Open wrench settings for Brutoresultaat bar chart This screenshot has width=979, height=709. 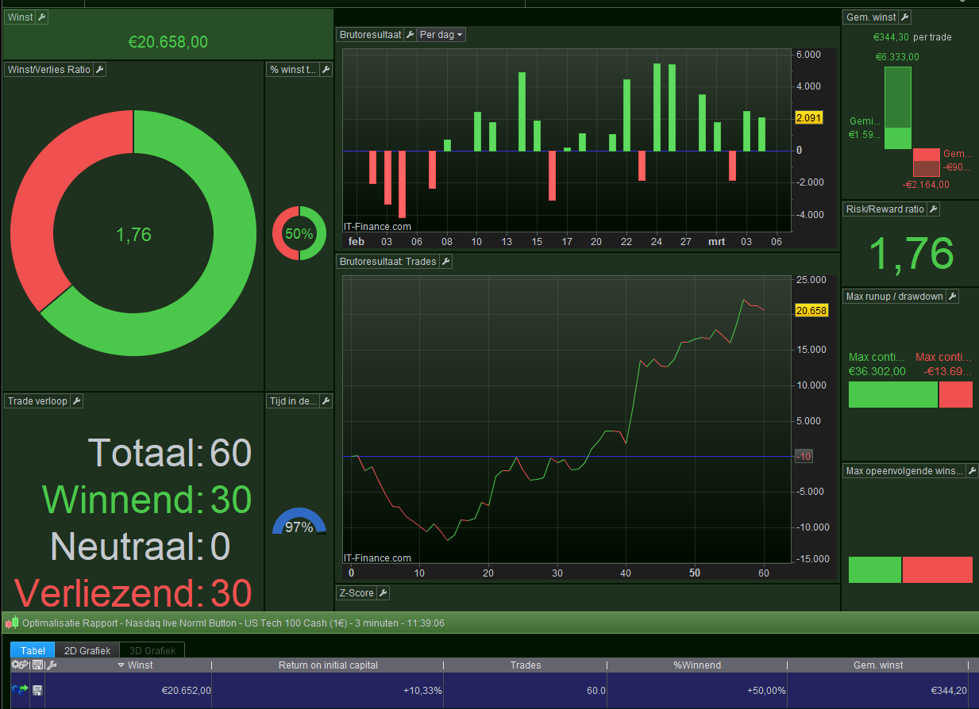tap(410, 35)
